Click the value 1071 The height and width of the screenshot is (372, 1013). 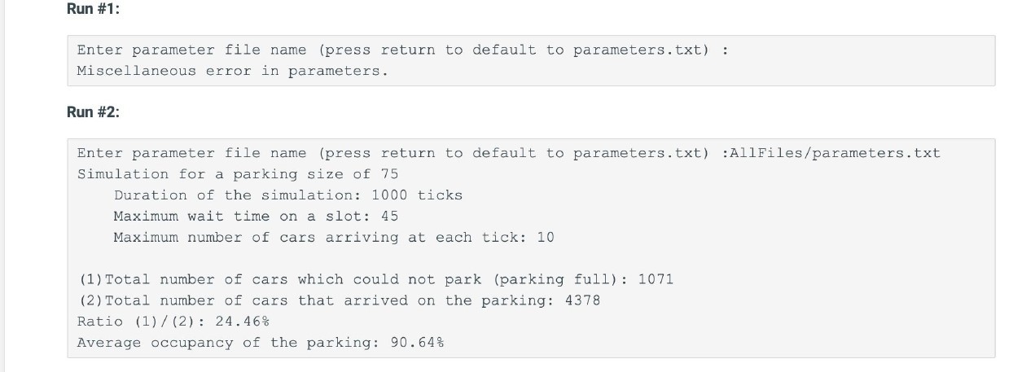656,280
